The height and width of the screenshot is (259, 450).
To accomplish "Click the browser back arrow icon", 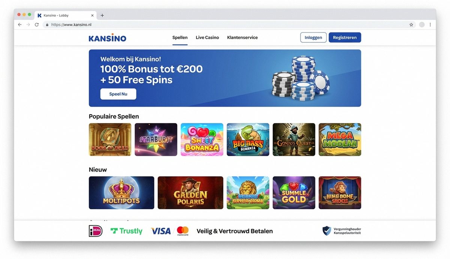I will [20, 25].
